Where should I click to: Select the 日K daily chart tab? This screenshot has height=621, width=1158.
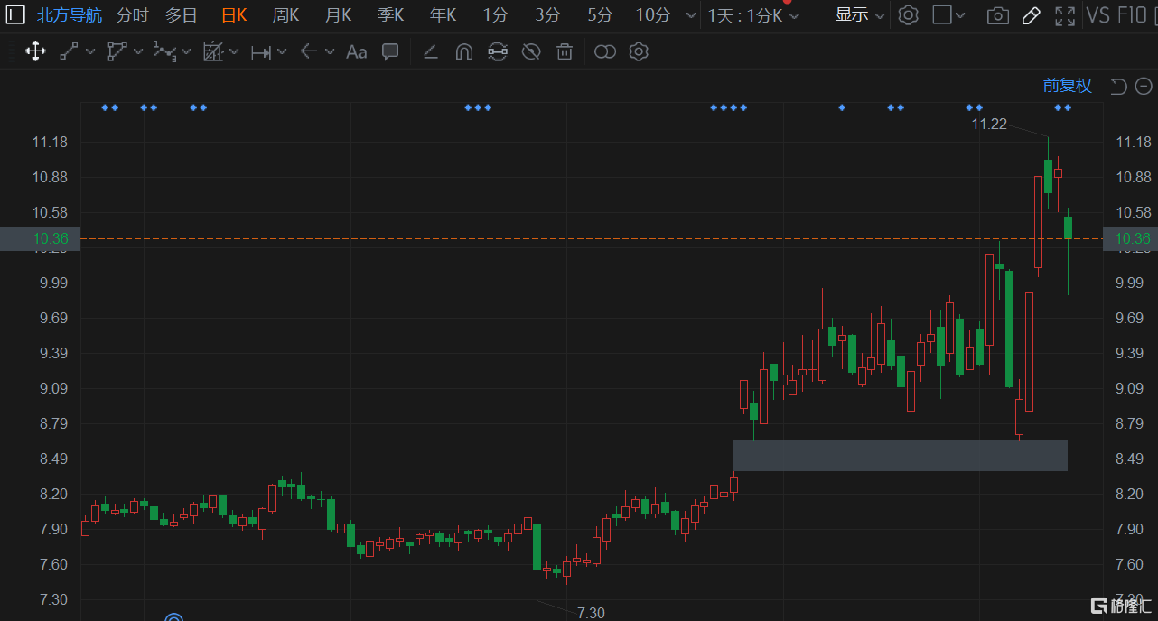point(234,14)
